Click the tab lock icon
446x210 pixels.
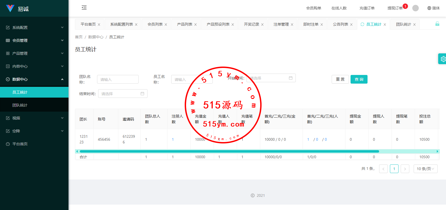[x=437, y=24]
